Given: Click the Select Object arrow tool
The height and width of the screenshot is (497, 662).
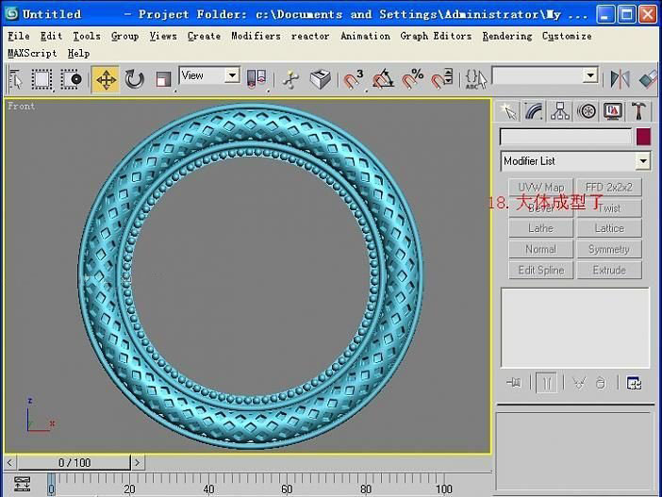Looking at the screenshot, I should pos(16,79).
